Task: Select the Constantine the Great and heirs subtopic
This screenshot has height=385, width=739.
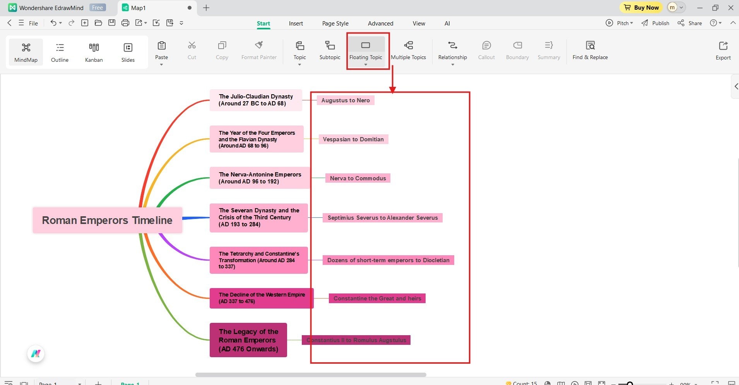Action: [377, 299]
